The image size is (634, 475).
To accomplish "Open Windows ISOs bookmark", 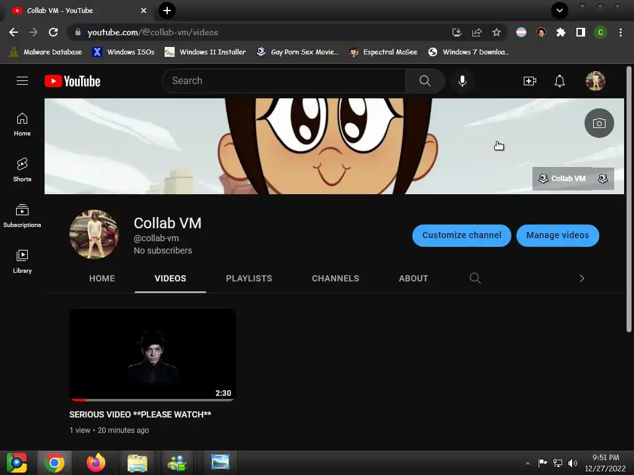I will 123,52.
